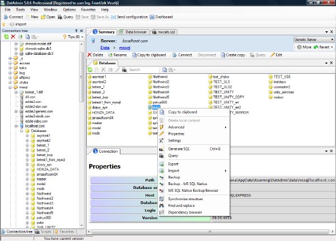
Task: Collapse the mssql folder in tree
Action: click(10, 87)
